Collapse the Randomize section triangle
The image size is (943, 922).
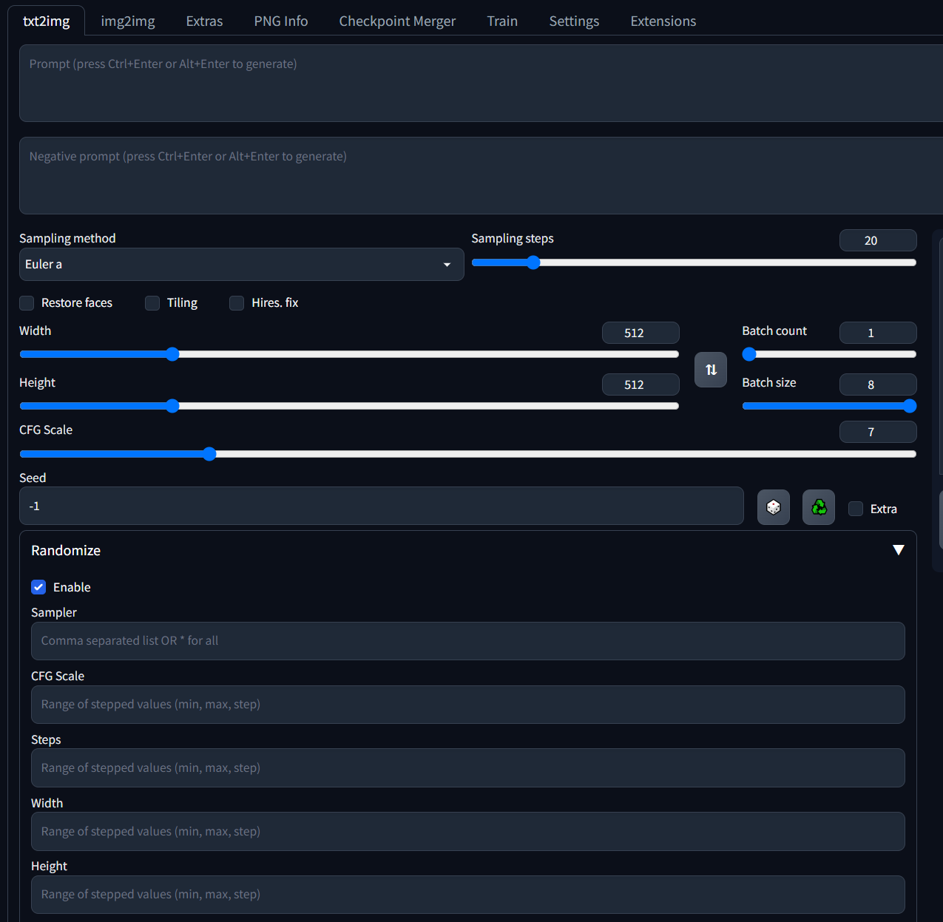point(898,550)
